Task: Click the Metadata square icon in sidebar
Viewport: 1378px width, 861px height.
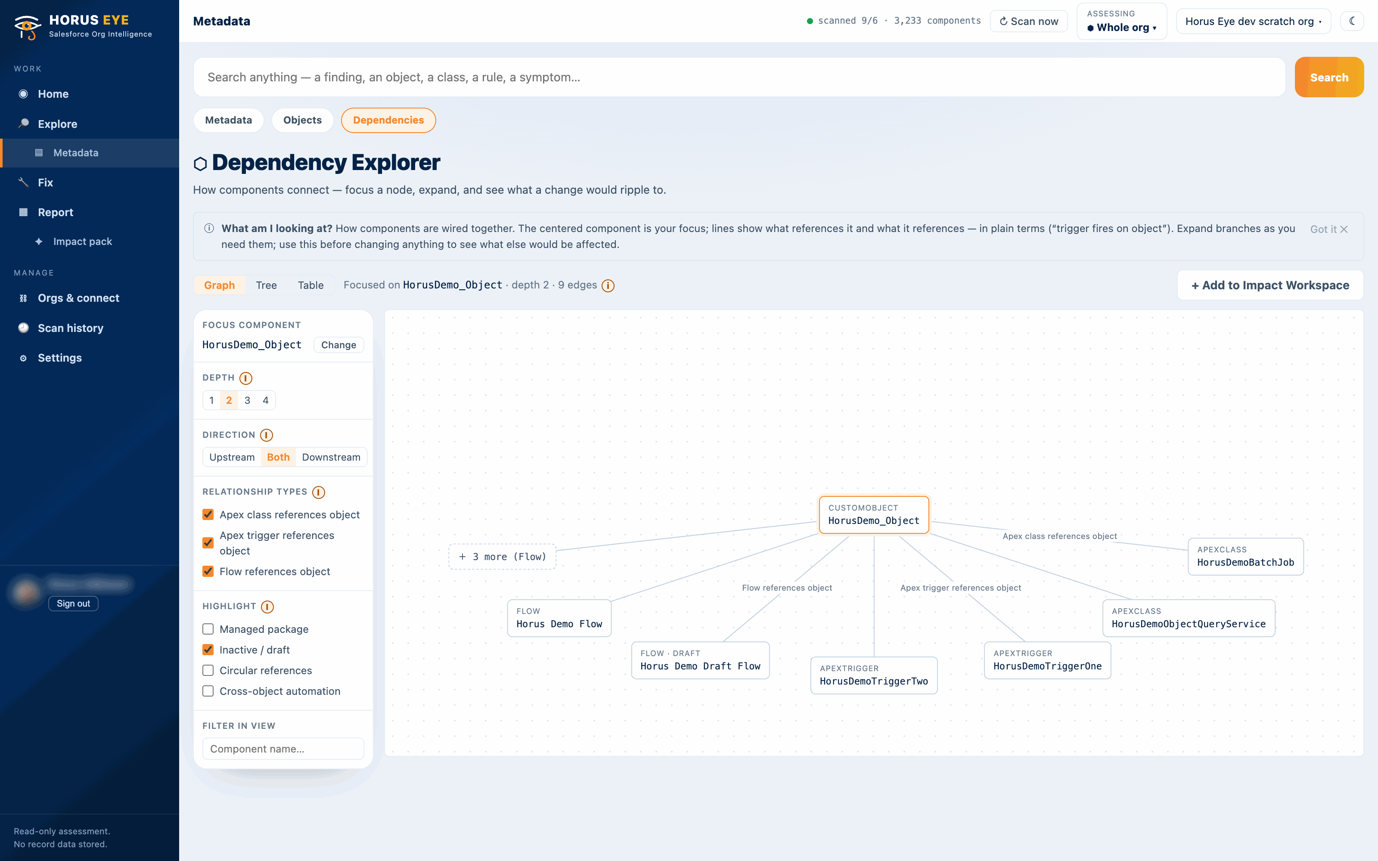Action: coord(39,152)
